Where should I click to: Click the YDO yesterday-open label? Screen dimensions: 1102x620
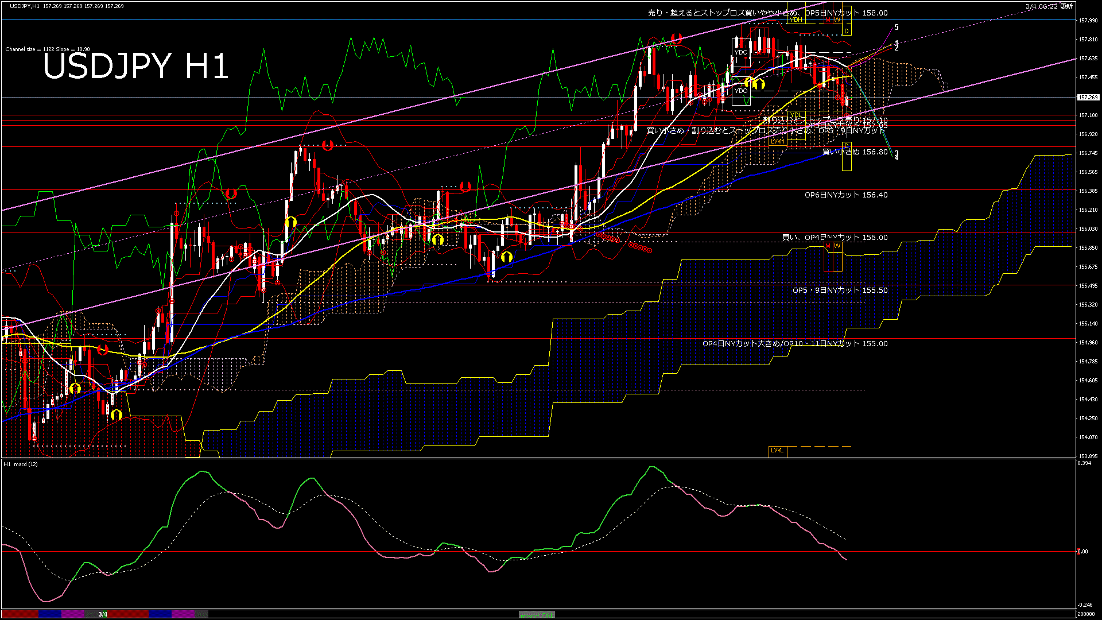coord(742,90)
